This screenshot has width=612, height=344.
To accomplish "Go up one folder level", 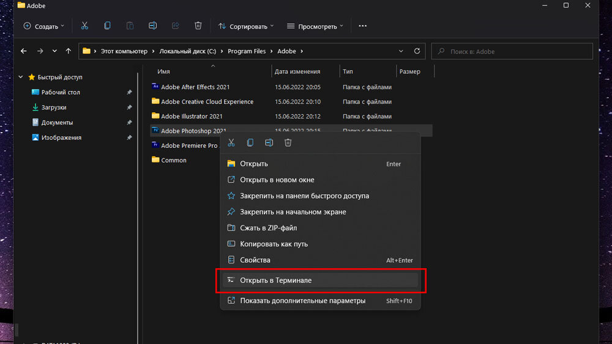I will pos(69,51).
